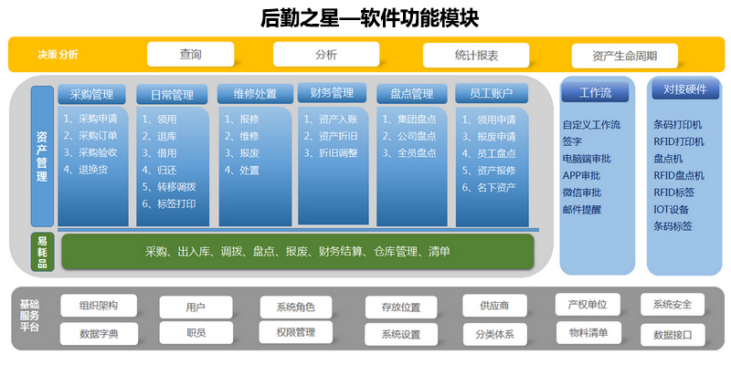The image size is (731, 365).
Task: Click the 查询 box in decision analysis
Action: [190, 55]
